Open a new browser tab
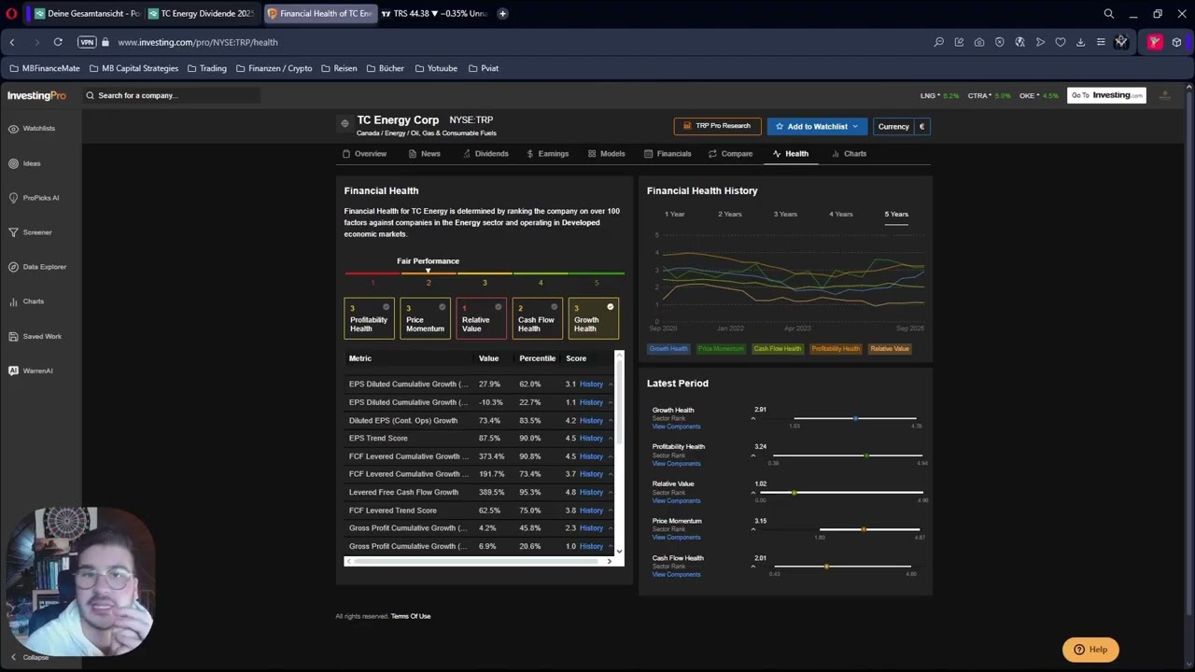Screen dimensions: 1195x672 coord(502,14)
